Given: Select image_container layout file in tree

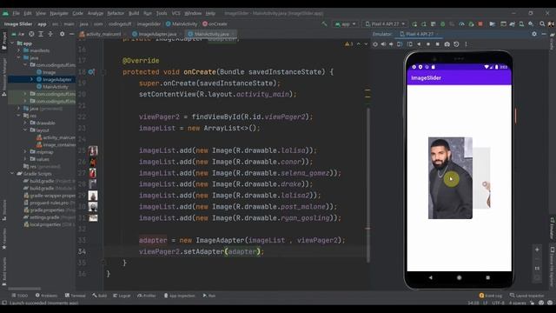Looking at the screenshot, I should click(56, 145).
